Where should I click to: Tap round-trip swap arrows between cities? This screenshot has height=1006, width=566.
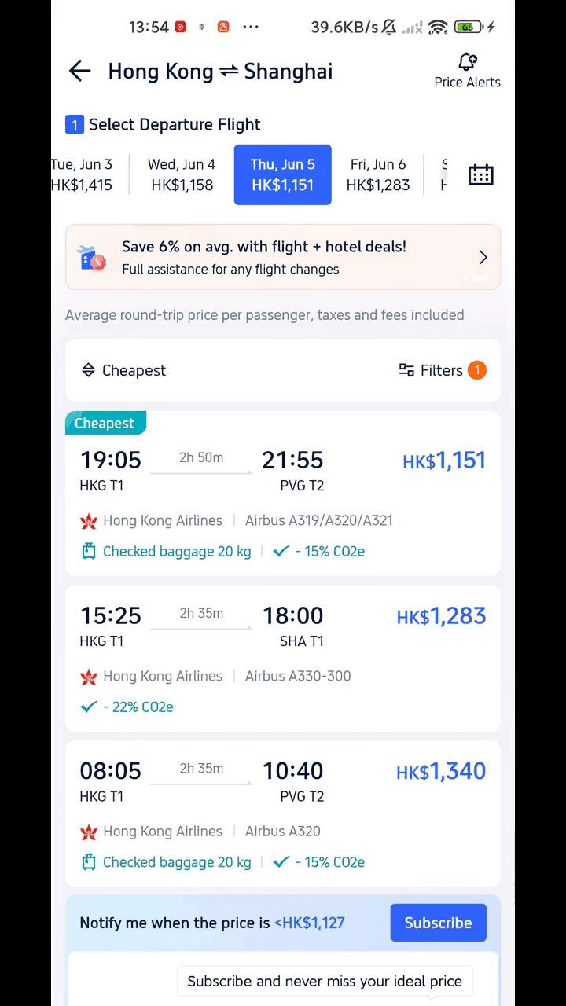pyautogui.click(x=229, y=72)
